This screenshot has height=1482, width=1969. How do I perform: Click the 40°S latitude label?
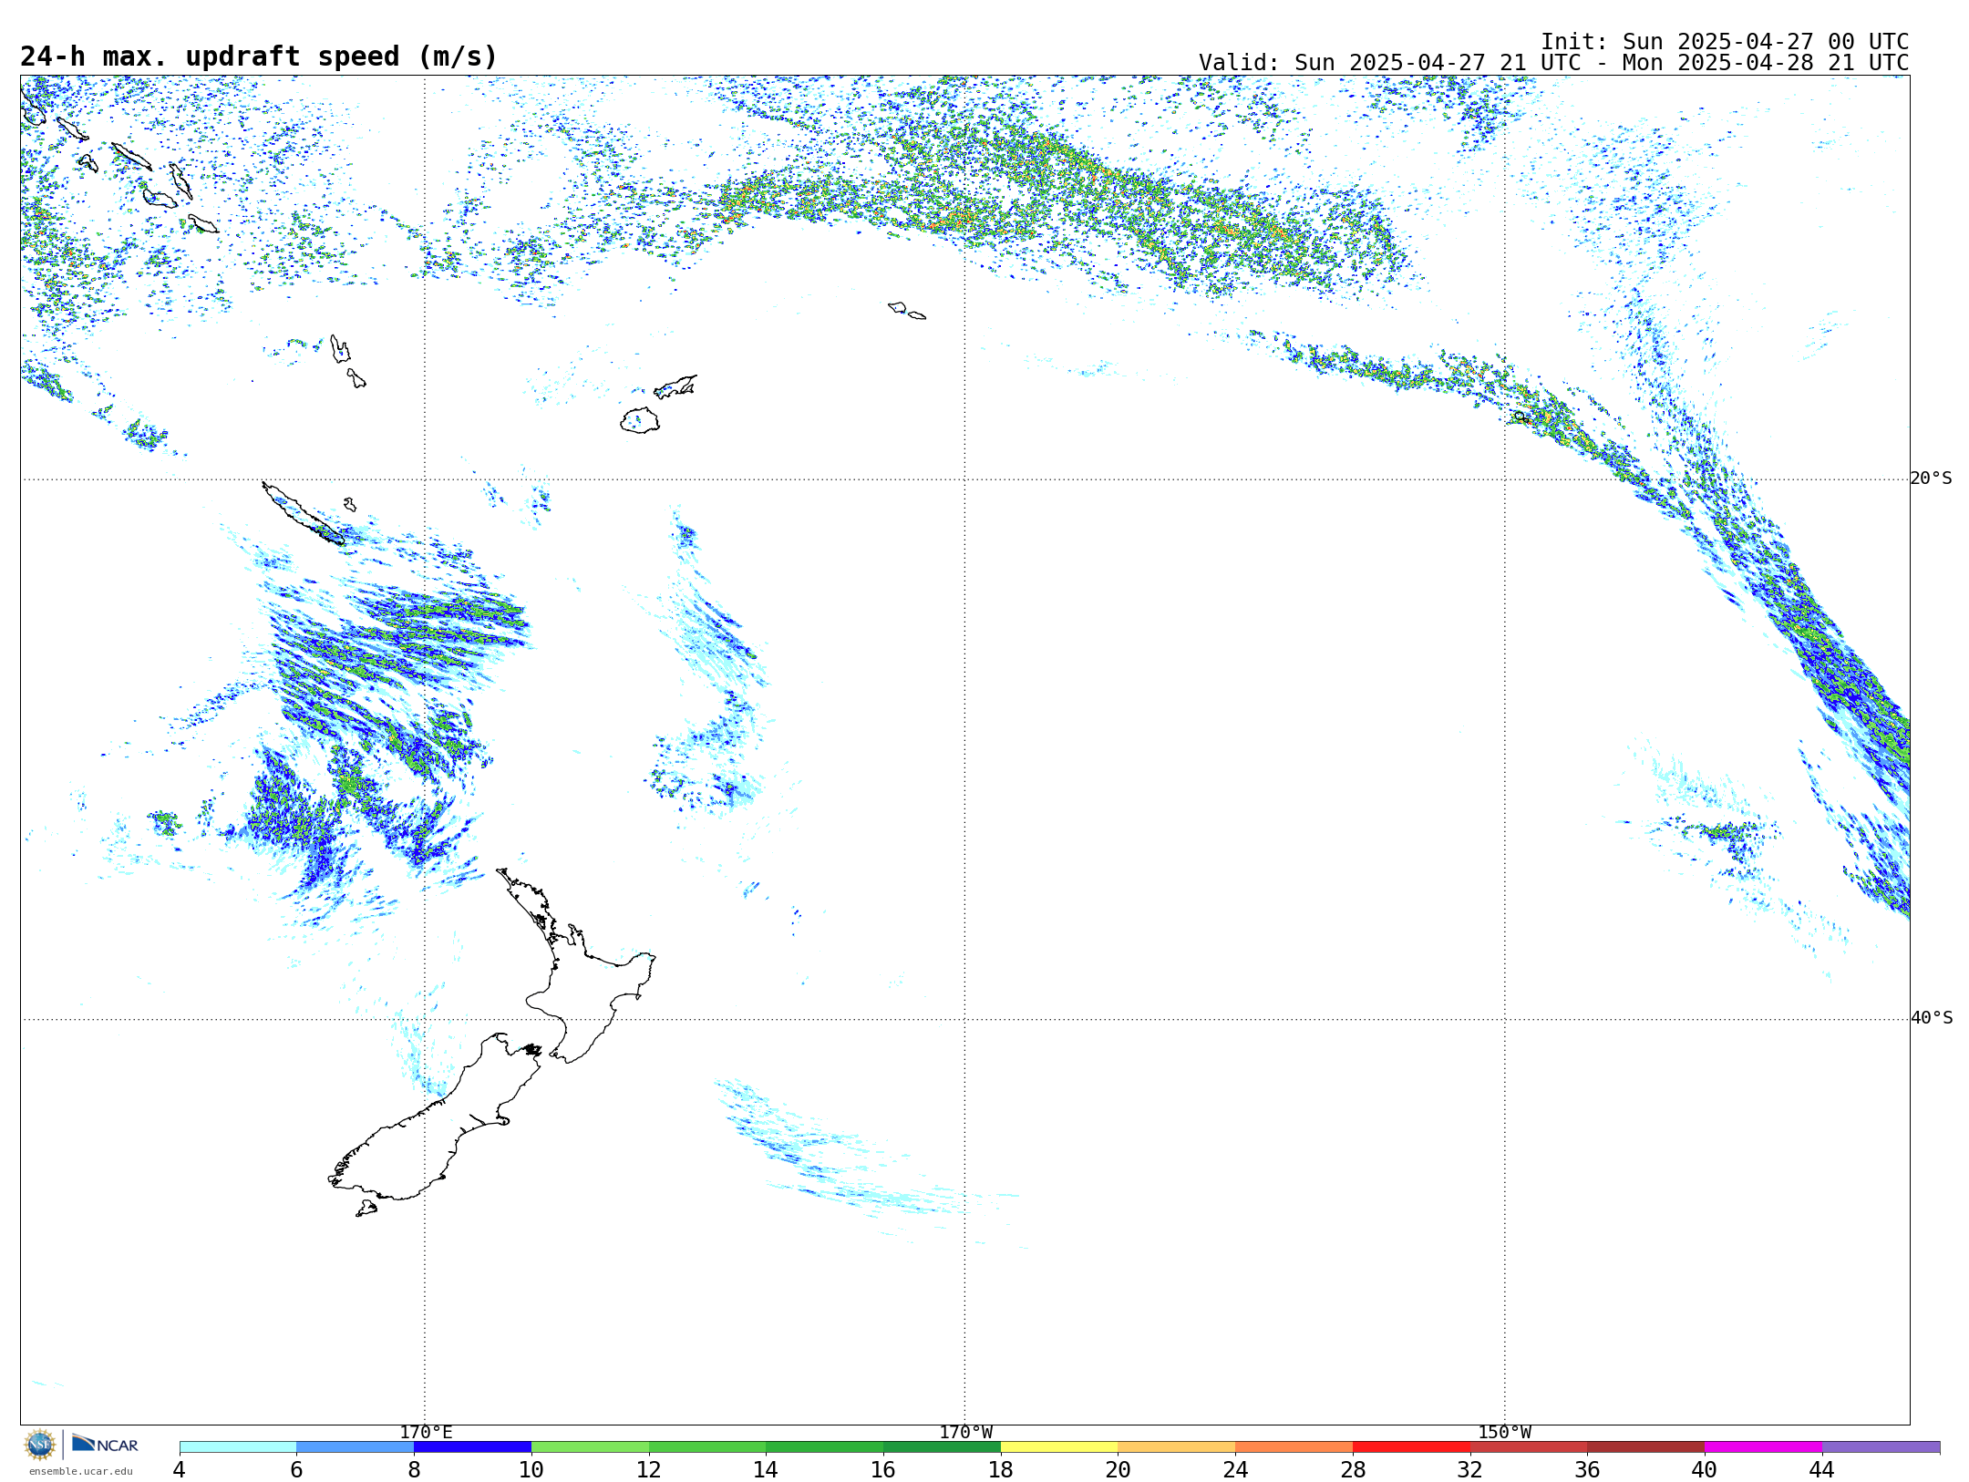1931,1018
